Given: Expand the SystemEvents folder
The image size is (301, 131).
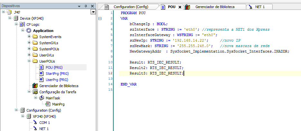Looking at the screenshot, I should pos(29,37).
